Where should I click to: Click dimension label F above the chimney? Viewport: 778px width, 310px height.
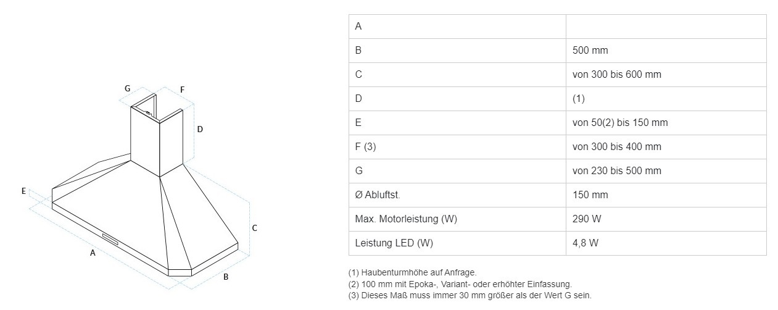pyautogui.click(x=182, y=90)
